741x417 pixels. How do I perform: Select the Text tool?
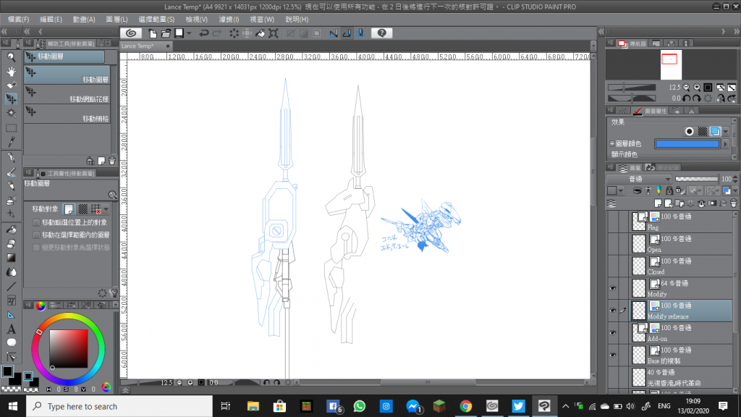12,329
